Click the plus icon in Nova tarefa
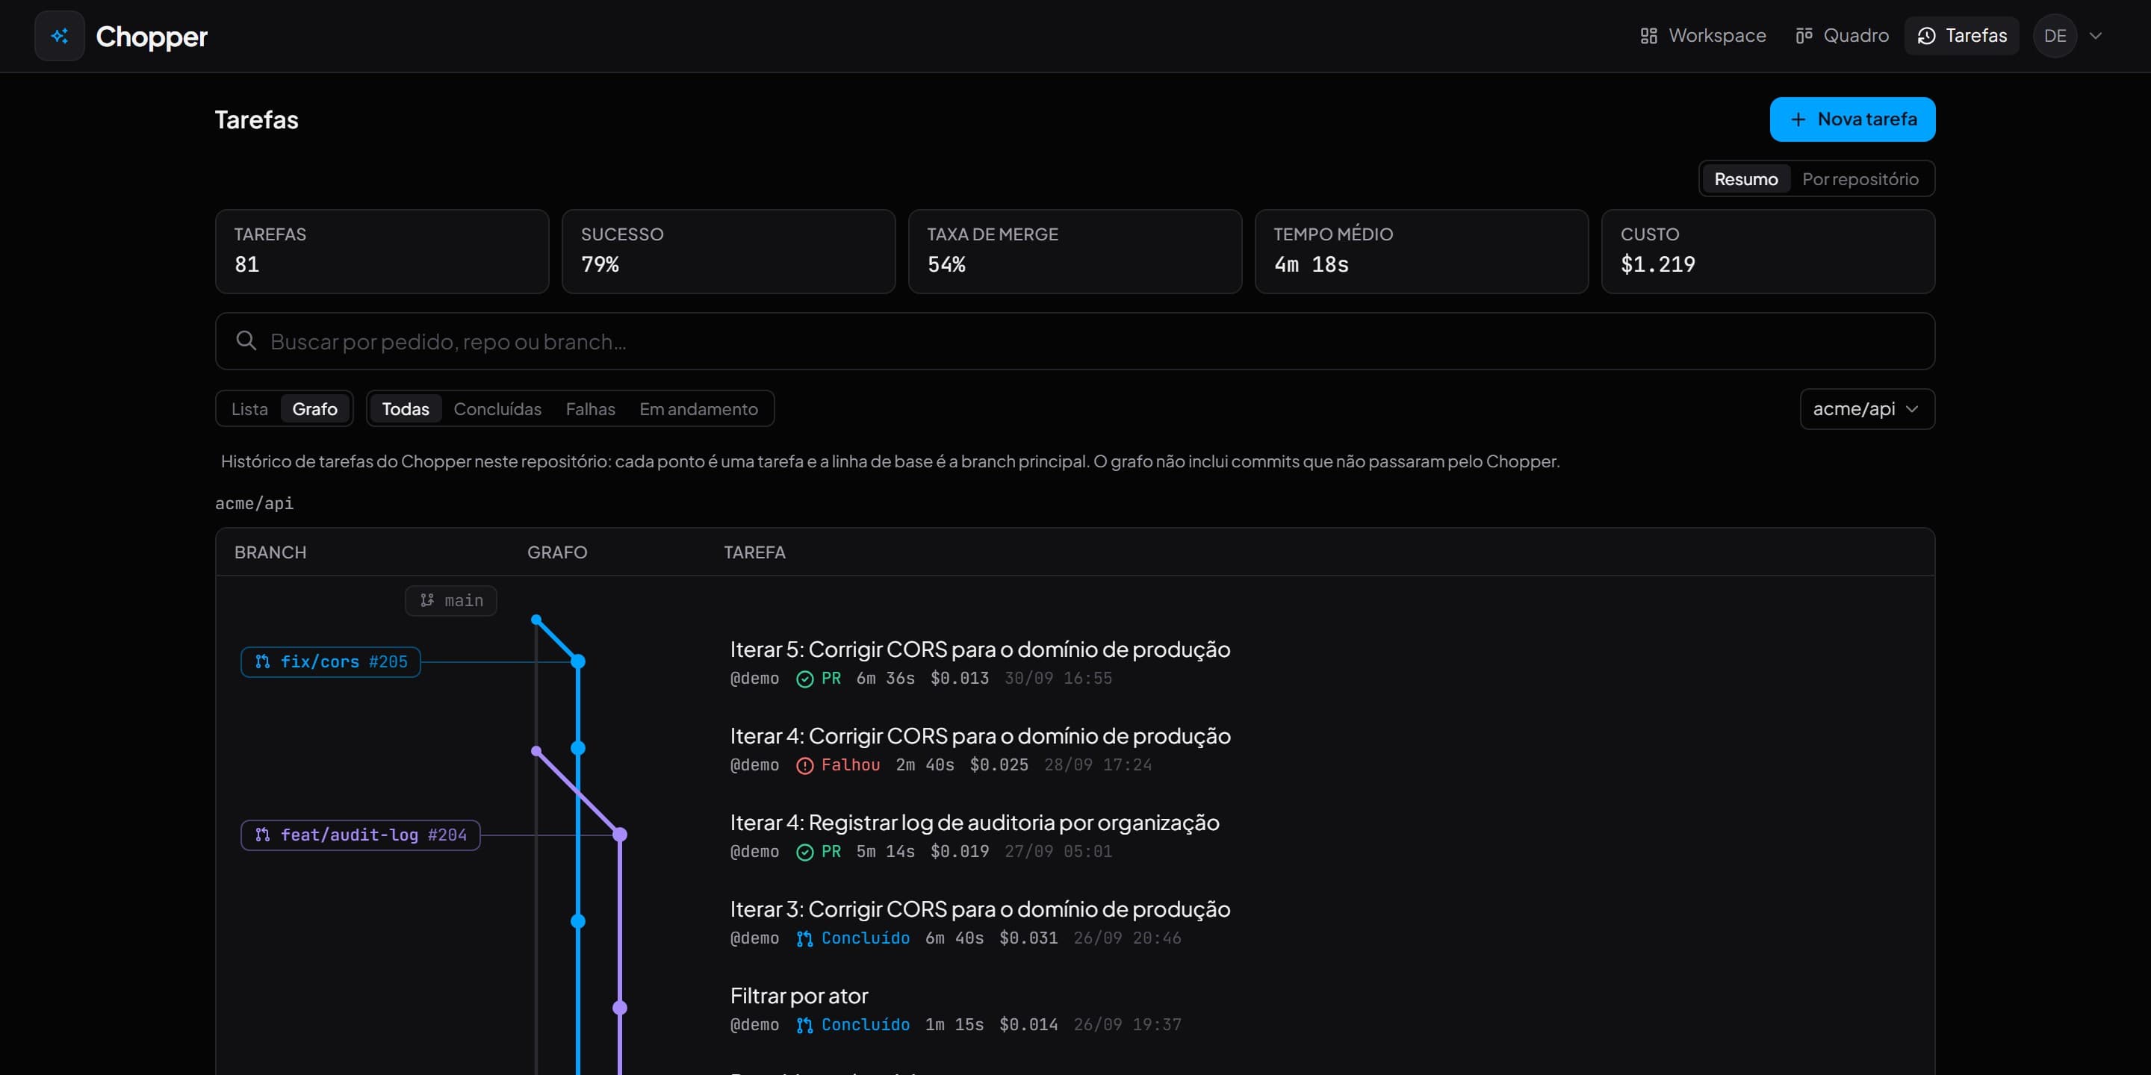2151x1075 pixels. tap(1798, 119)
